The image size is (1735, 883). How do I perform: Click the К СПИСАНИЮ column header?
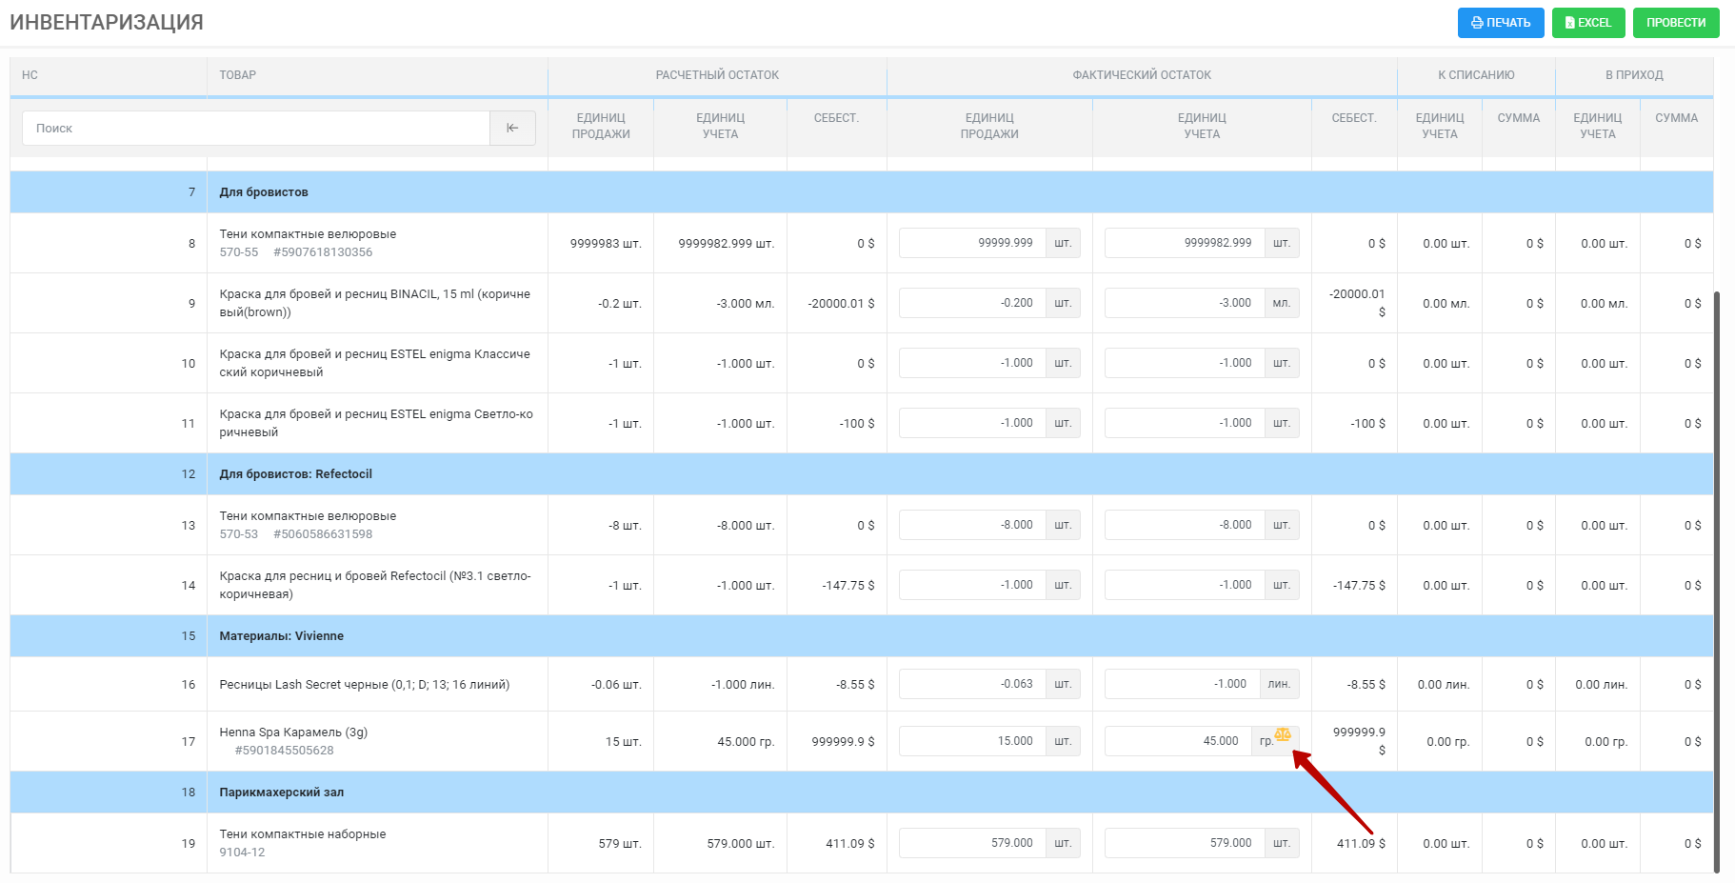coord(1476,75)
